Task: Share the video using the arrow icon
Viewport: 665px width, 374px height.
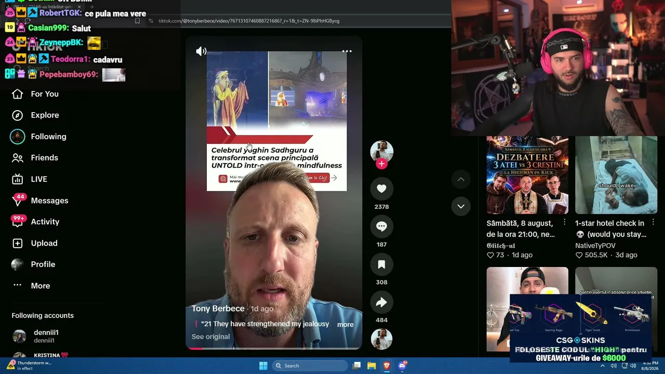Action: 381,302
